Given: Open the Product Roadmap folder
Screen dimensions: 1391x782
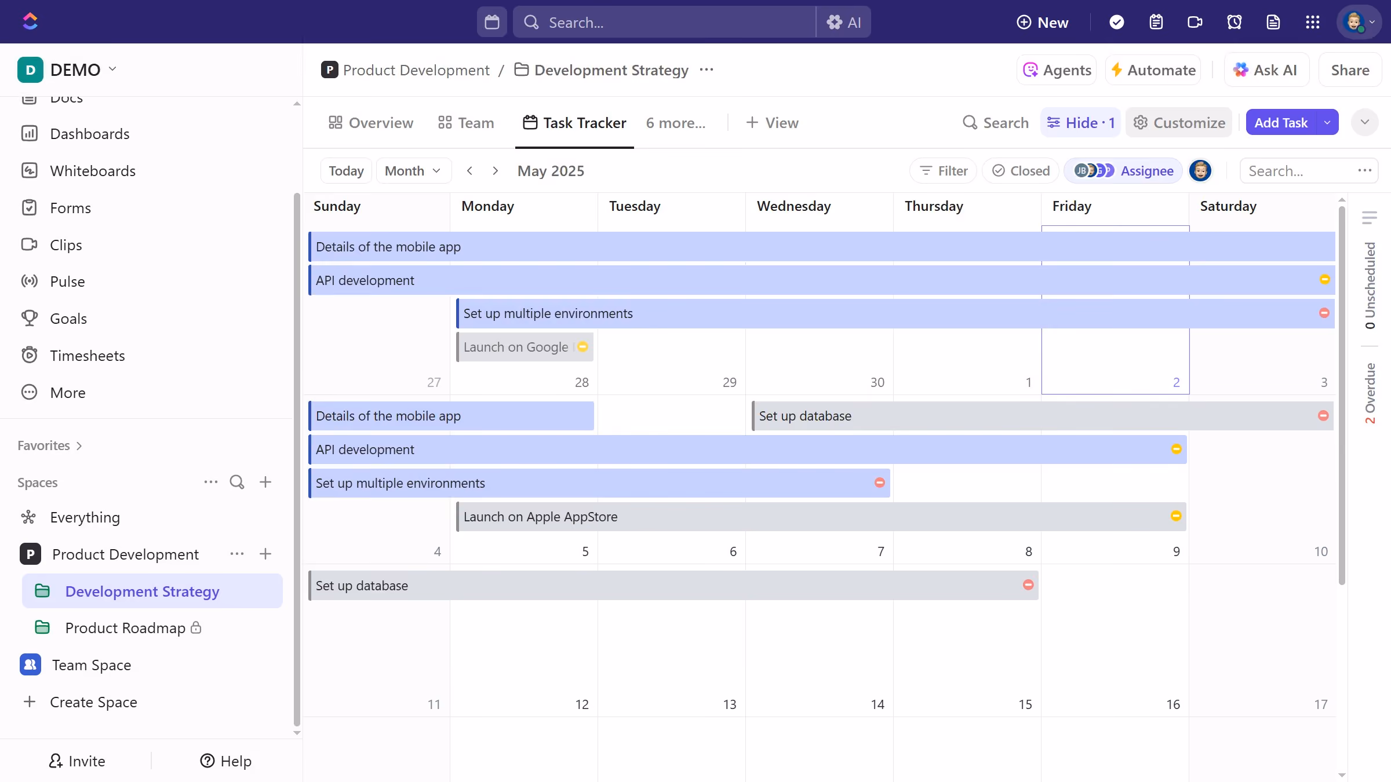Looking at the screenshot, I should [x=125, y=628].
